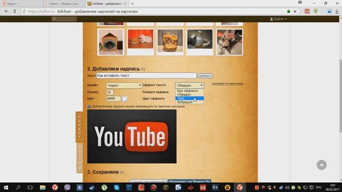Click the green lock security icon

pos(289,11)
